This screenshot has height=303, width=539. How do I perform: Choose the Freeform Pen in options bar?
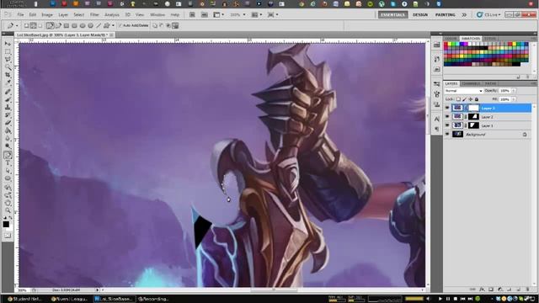(x=58, y=26)
